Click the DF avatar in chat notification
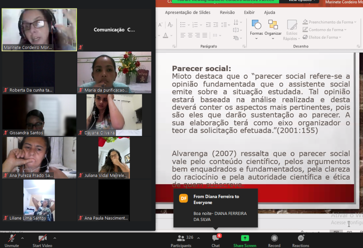Viewport: 363px width, 248px height. click(184, 198)
